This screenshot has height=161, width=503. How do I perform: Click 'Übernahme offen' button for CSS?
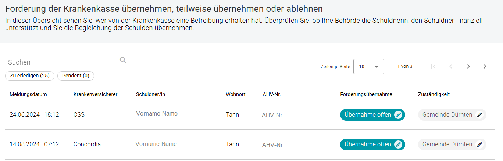coord(368,115)
